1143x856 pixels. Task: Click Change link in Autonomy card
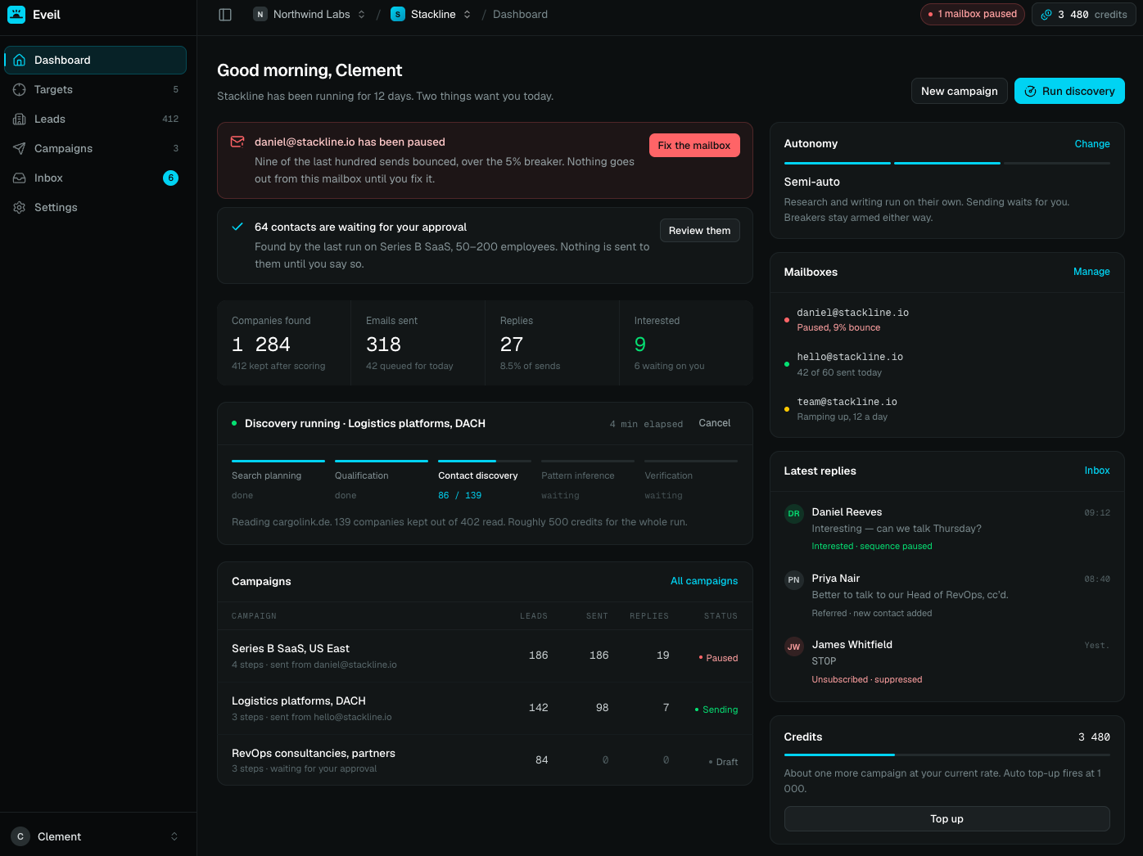[1092, 143]
